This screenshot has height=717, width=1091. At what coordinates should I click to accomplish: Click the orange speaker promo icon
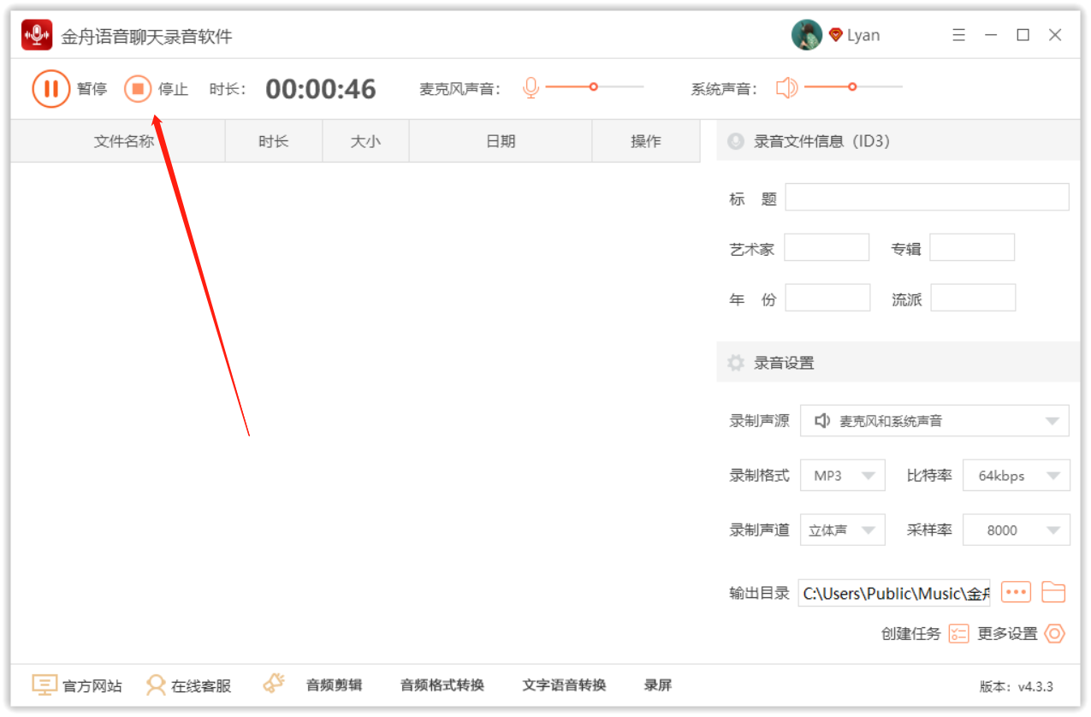pos(274,683)
